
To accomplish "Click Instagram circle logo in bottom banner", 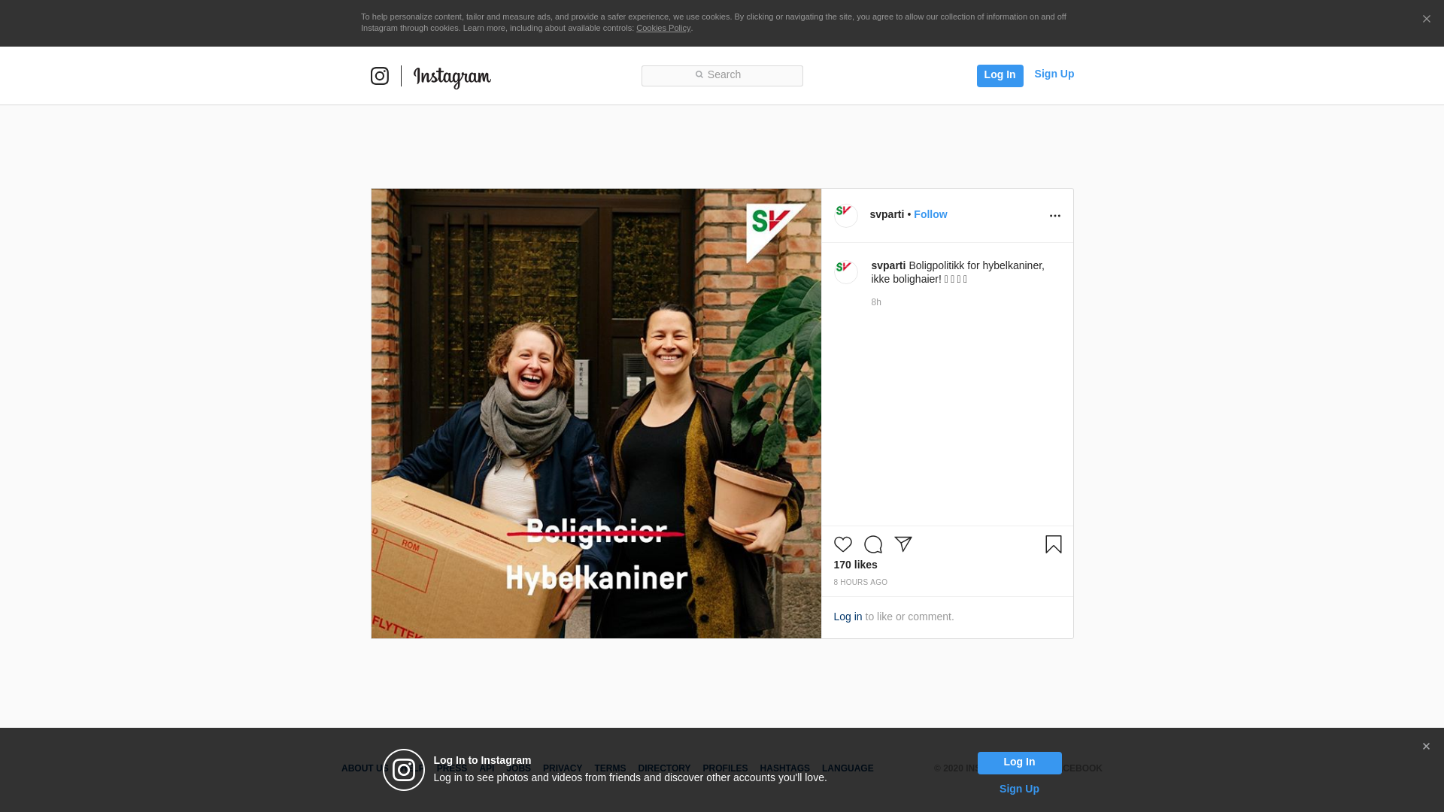I will coord(404,770).
